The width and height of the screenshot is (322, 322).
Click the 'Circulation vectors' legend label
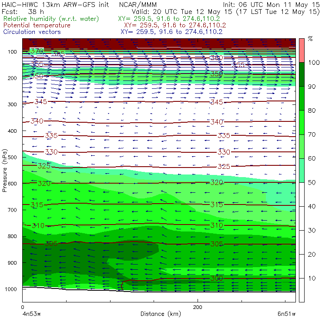tap(32, 32)
